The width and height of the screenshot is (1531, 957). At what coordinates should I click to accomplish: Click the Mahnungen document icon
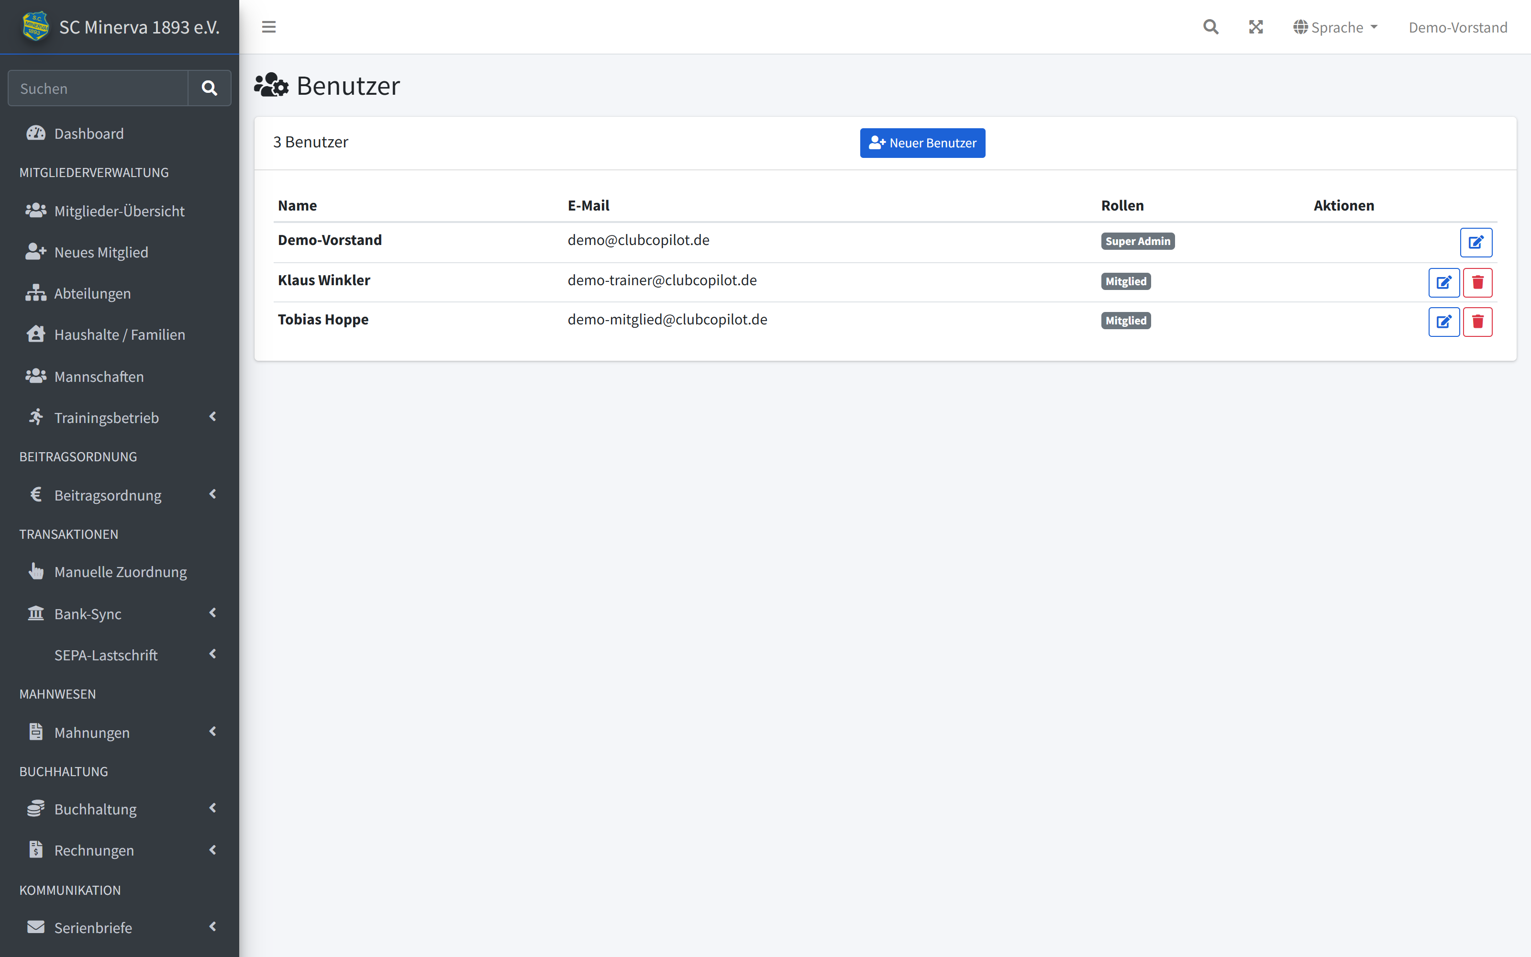tap(35, 731)
